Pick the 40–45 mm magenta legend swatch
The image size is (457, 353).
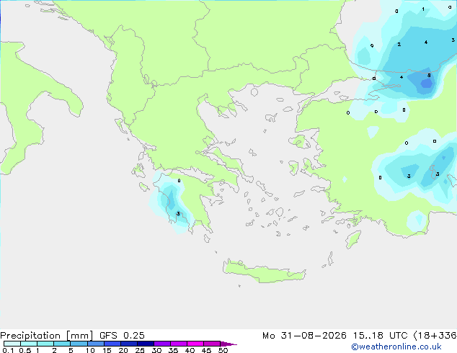(195, 344)
